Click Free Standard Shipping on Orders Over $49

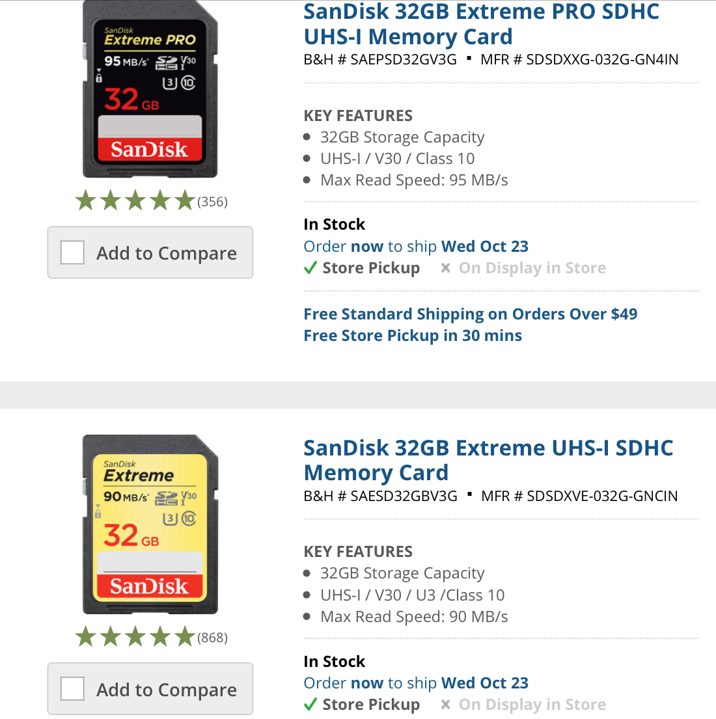pyautogui.click(x=470, y=314)
